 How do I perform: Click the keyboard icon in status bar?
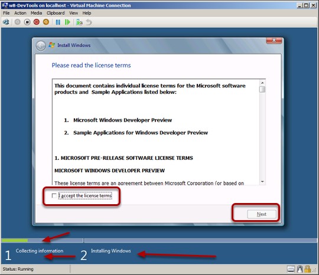pos(291,269)
